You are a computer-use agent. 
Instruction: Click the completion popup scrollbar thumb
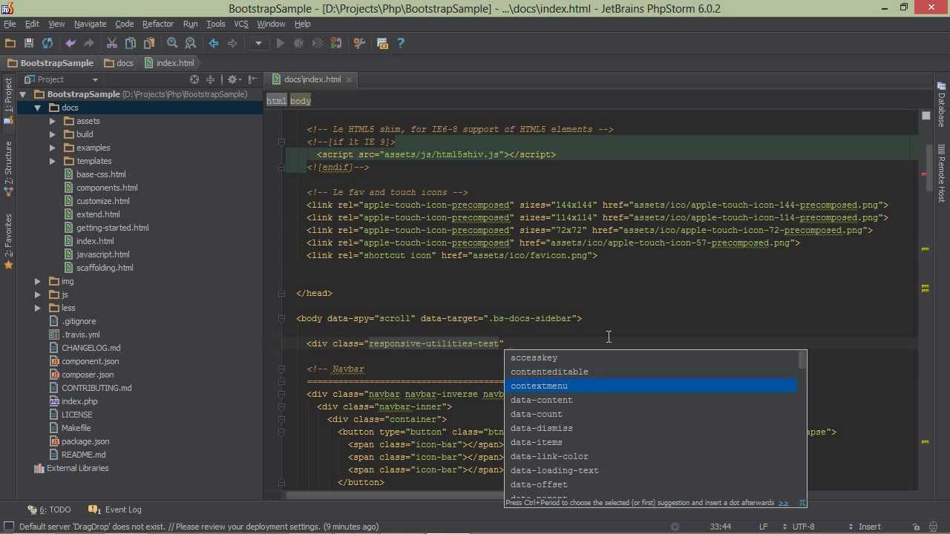pos(802,360)
